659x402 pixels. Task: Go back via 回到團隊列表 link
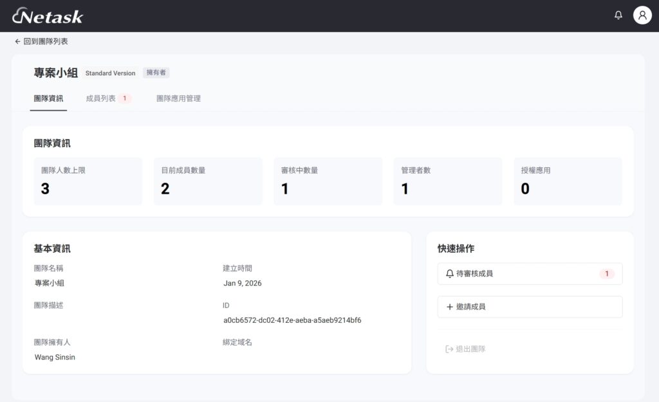click(x=41, y=41)
